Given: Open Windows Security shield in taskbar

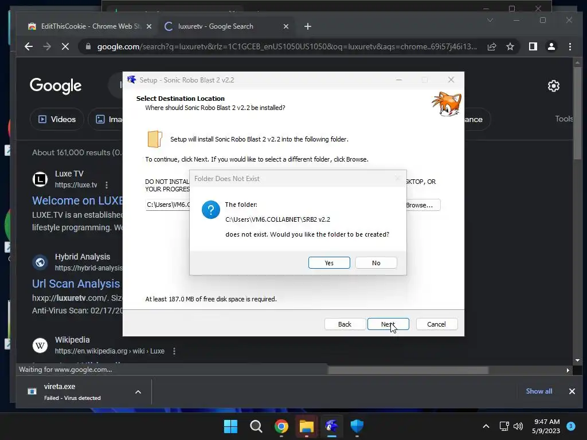Looking at the screenshot, I should tap(357, 426).
